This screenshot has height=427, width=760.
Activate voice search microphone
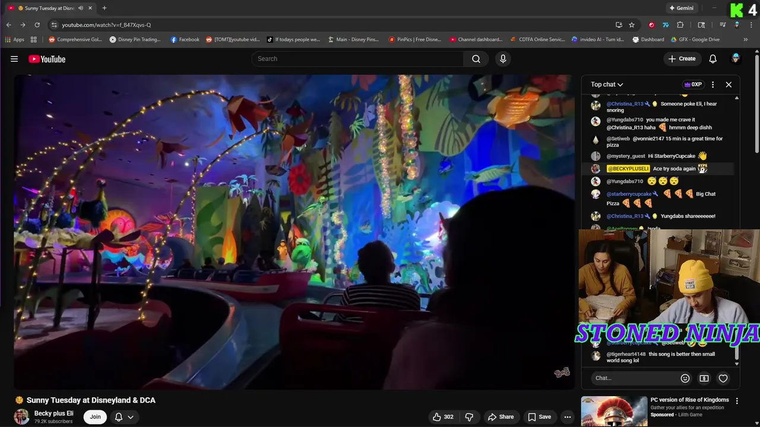click(x=503, y=59)
